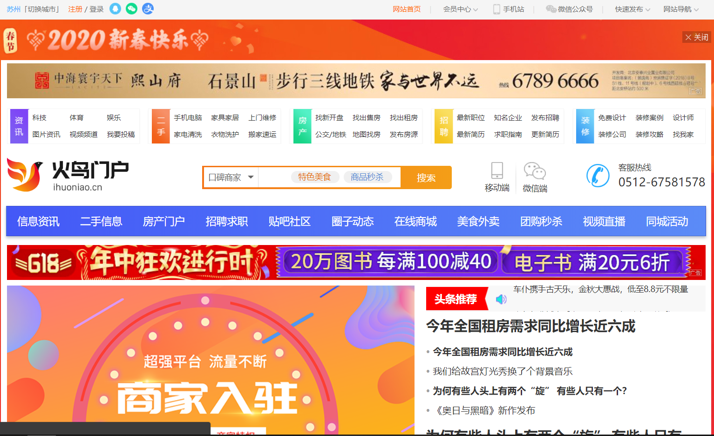Open the 视频频道 link
Viewport: 714px width, 436px height.
(83, 135)
